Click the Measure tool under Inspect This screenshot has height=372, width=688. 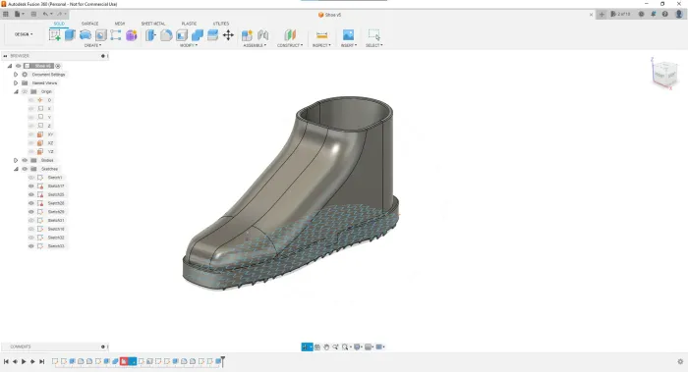[322, 35]
